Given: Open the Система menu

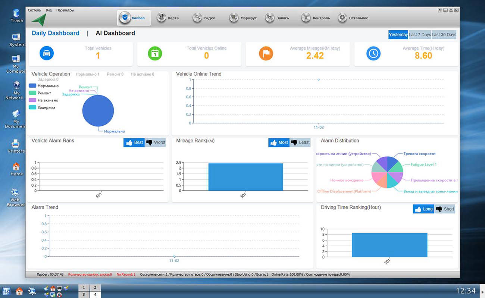Looking at the screenshot, I should coord(34,10).
